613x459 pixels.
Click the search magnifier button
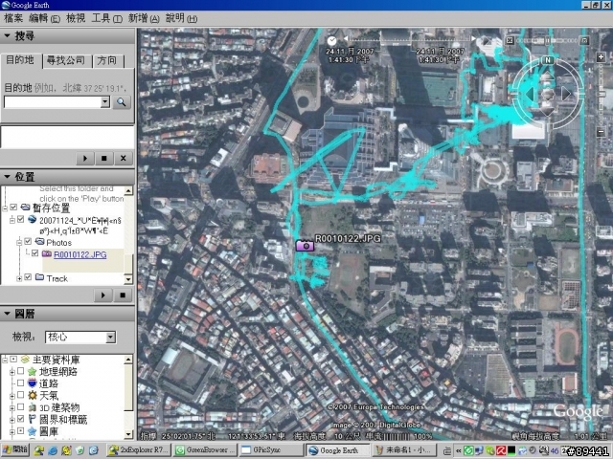coord(122,102)
